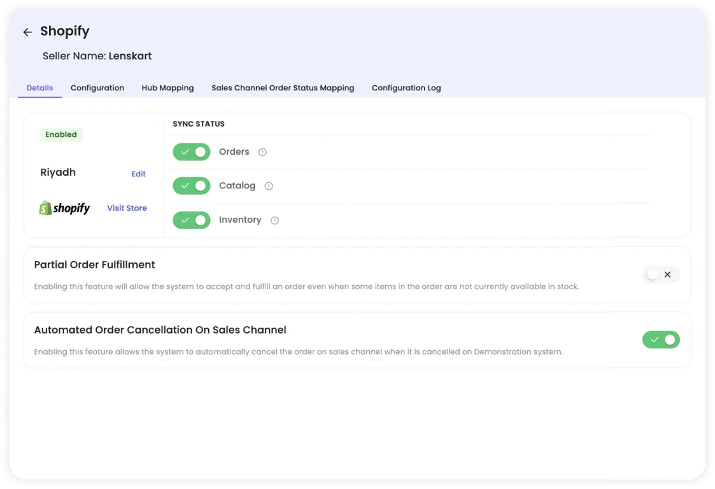This screenshot has height=489, width=715.
Task: Click the Inventory label
Action: [240, 220]
